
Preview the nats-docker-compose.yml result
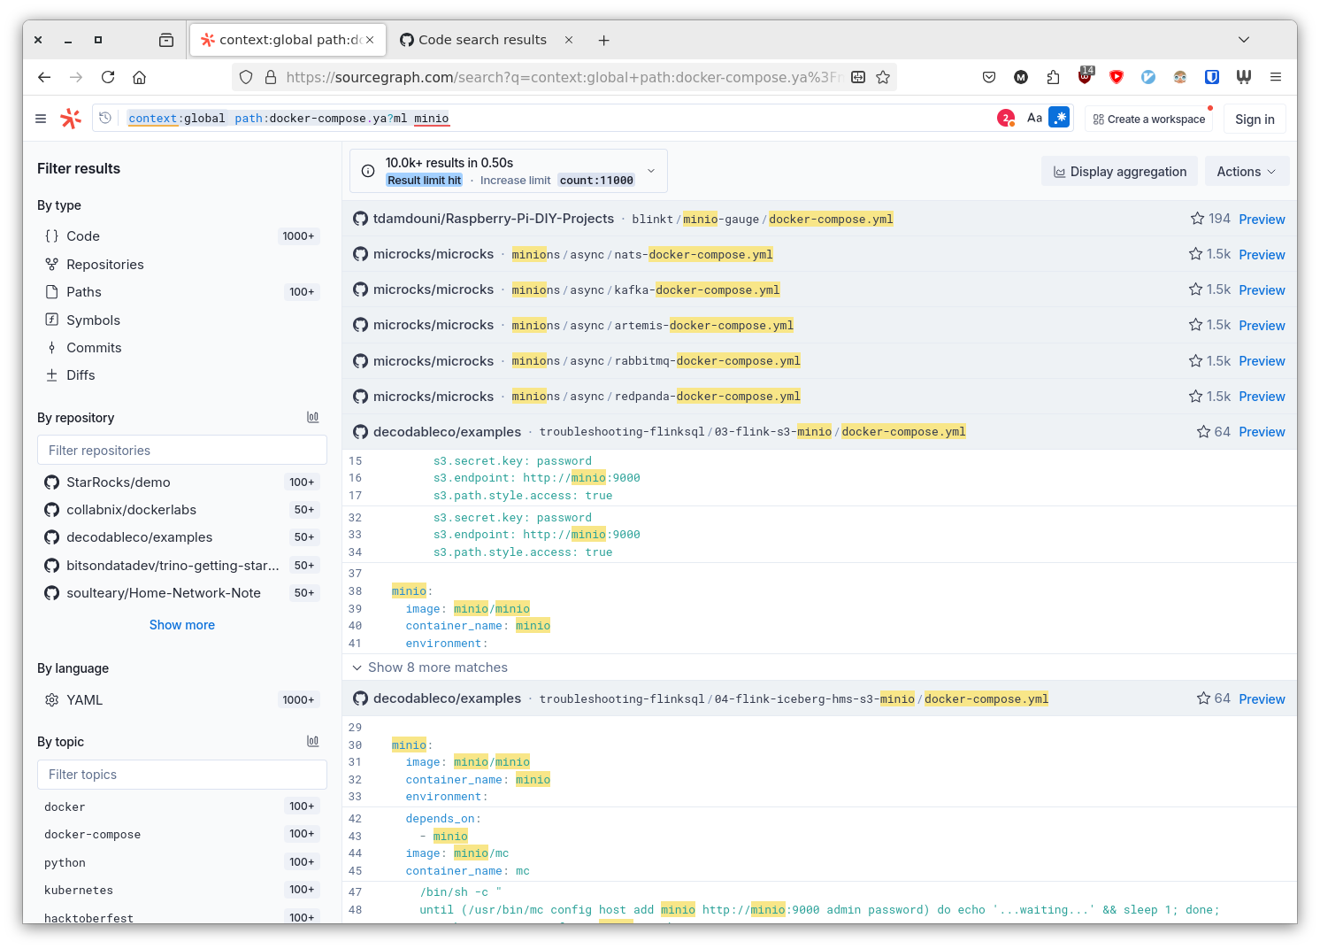point(1262,255)
